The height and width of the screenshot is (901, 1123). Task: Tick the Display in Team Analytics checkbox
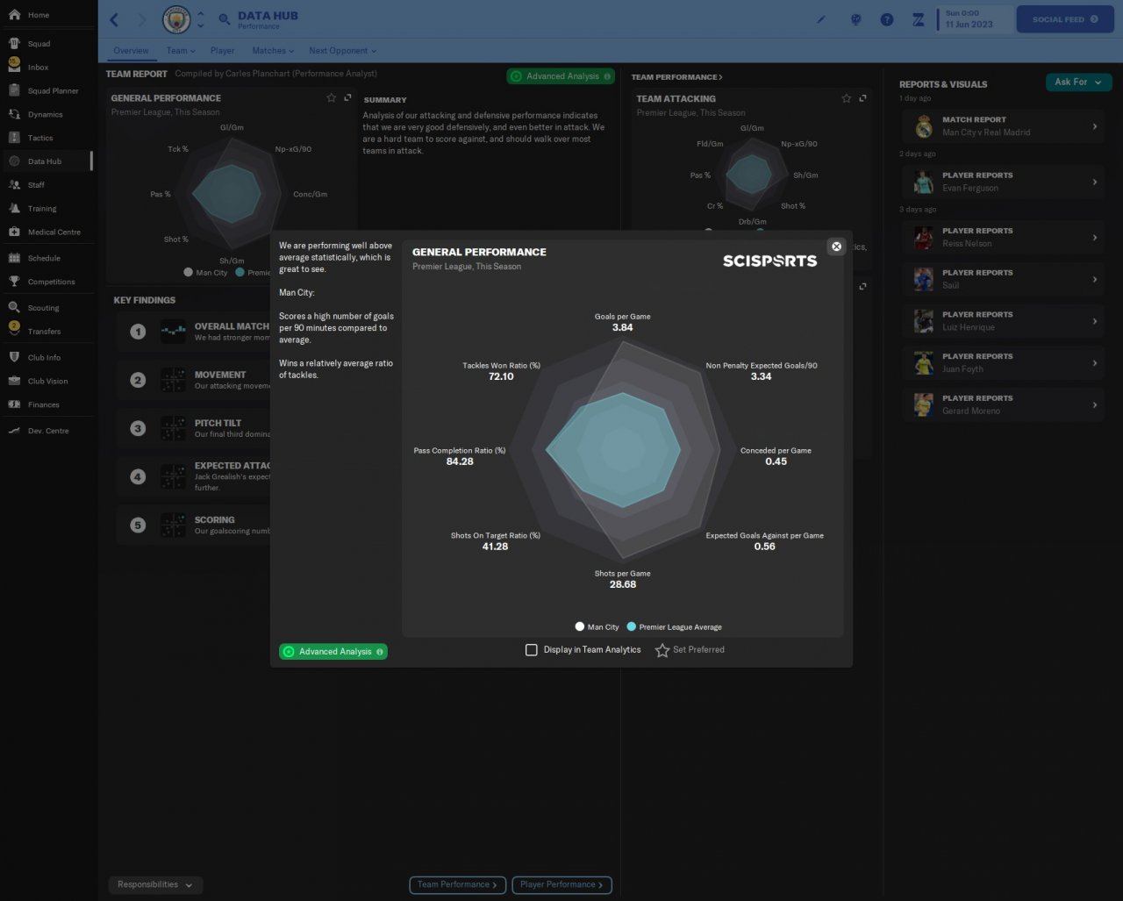click(531, 650)
